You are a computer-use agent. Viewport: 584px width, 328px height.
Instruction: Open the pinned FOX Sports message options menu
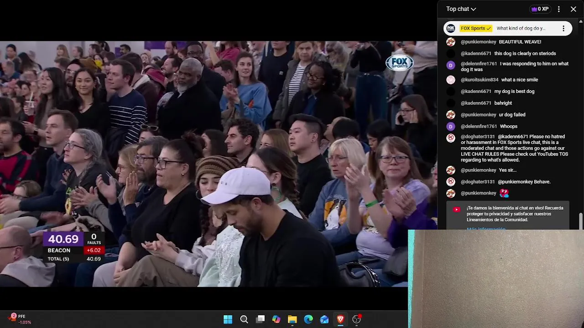coord(563,28)
